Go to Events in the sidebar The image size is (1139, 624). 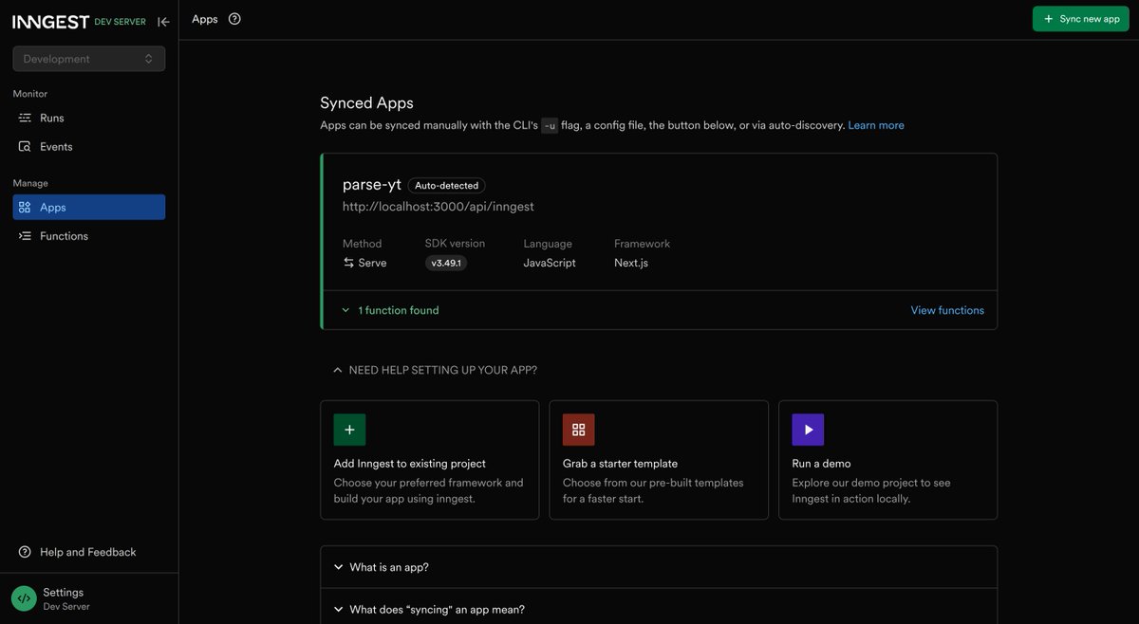pyautogui.click(x=89, y=147)
